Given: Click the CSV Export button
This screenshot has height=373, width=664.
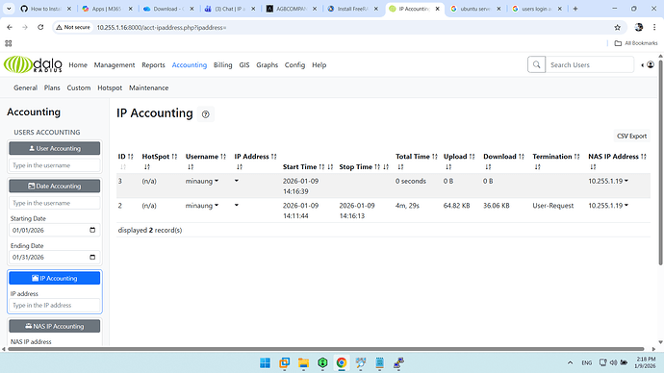Looking at the screenshot, I should [631, 137].
